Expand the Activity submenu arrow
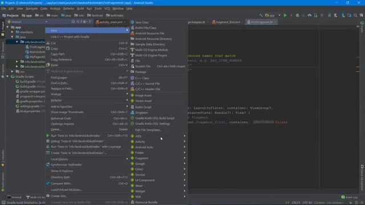Image resolution: width=365 pixels, height=205 pixels. click(x=185, y=141)
